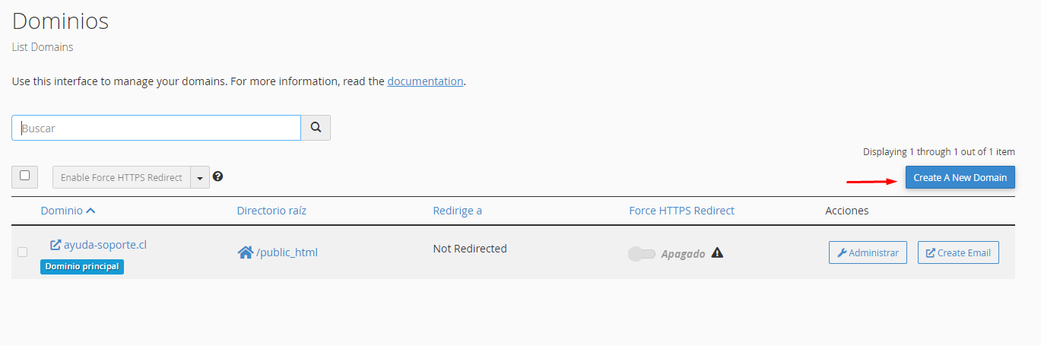This screenshot has width=1041, height=346.
Task: Click the sort arrow next to Dominio
Action: [x=91, y=211]
